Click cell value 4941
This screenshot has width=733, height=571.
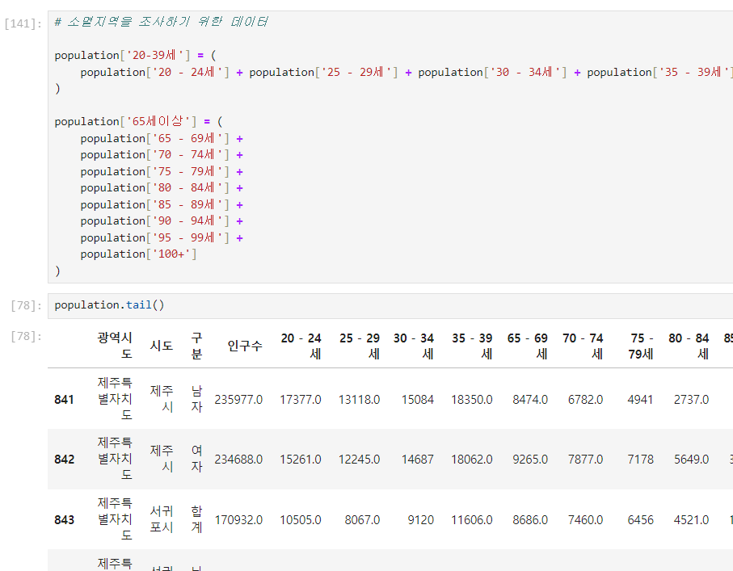click(x=640, y=400)
